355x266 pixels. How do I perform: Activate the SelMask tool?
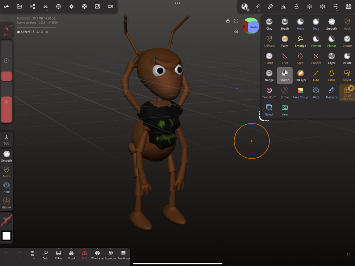pos(269,41)
